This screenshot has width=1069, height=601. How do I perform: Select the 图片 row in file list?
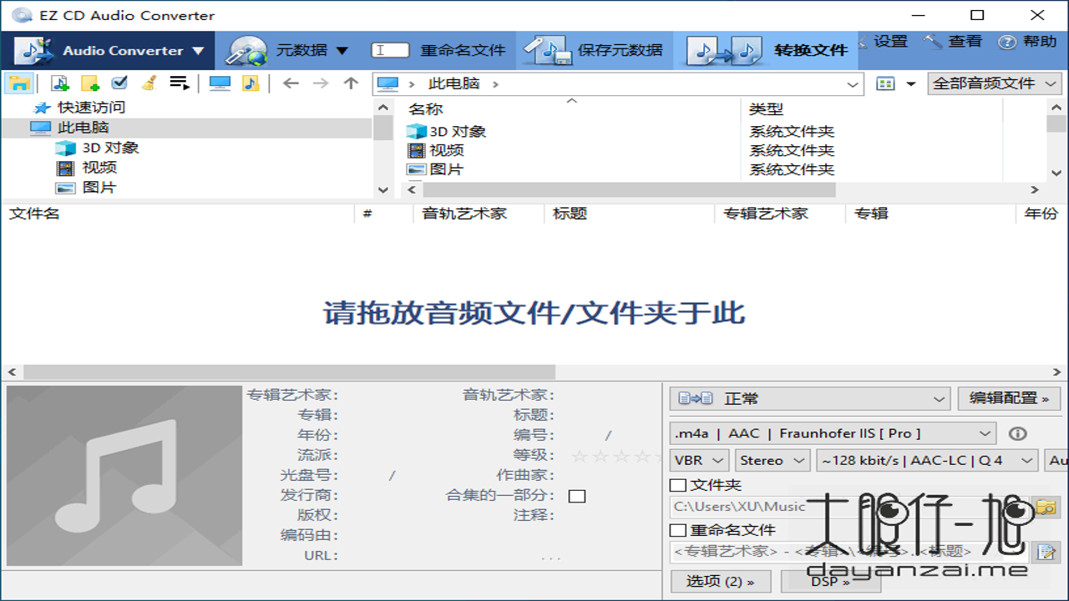tap(446, 169)
